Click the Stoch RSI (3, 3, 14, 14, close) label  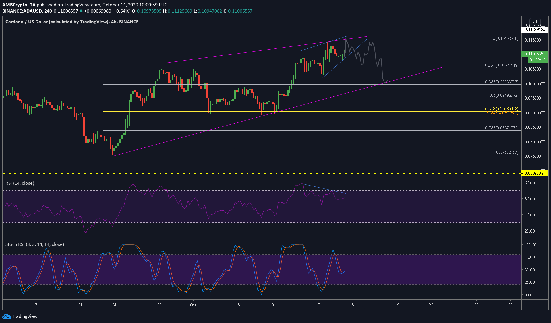(35, 244)
